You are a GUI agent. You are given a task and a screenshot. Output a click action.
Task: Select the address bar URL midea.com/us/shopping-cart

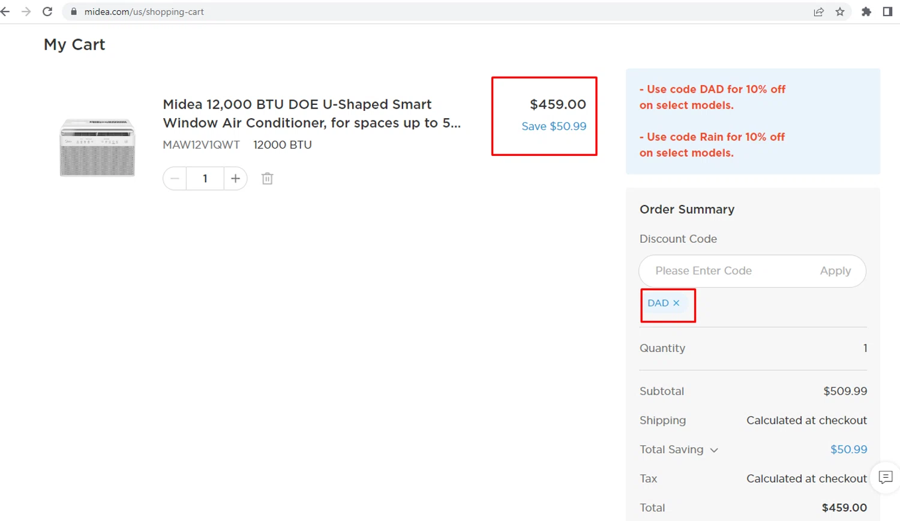click(x=144, y=11)
